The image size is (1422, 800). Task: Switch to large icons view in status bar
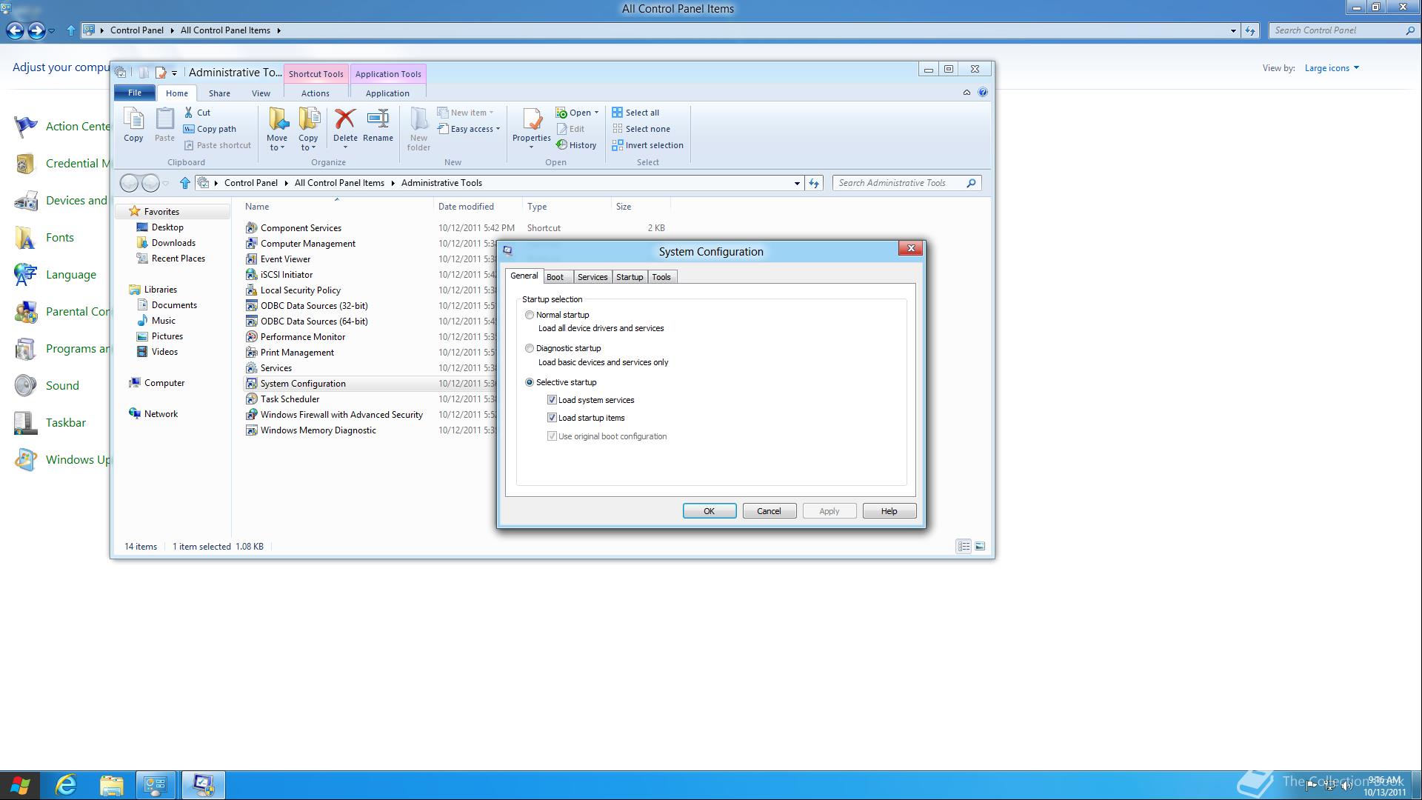coord(980,546)
